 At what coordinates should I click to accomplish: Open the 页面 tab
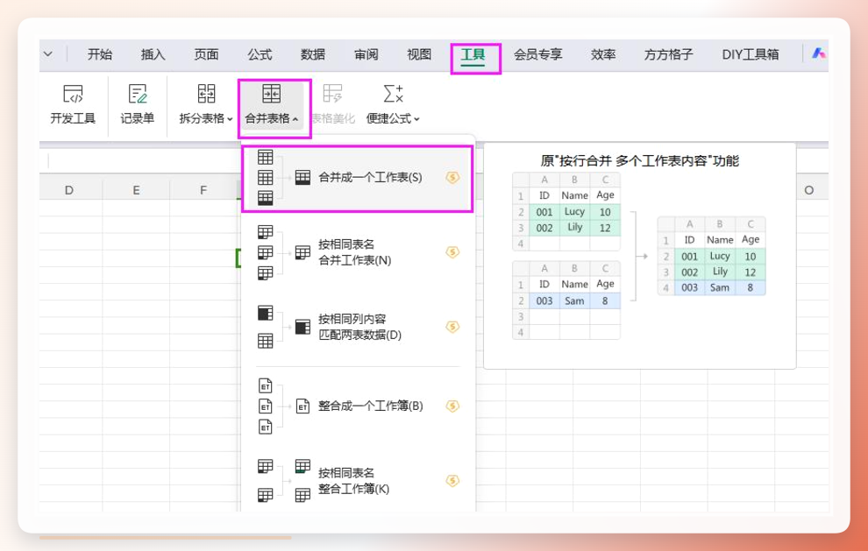coord(207,54)
